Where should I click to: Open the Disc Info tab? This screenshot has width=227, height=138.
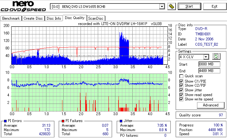pyautogui.click(x=54, y=18)
